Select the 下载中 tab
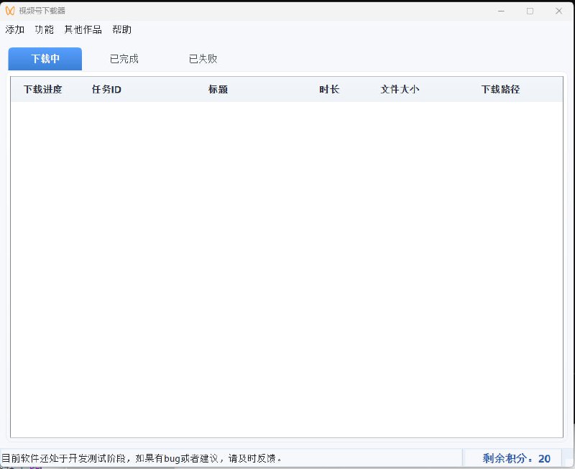The image size is (575, 469). 44,59
